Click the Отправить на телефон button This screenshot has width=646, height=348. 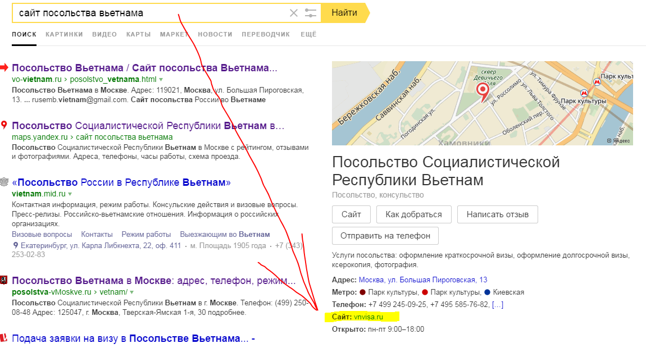[385, 236]
